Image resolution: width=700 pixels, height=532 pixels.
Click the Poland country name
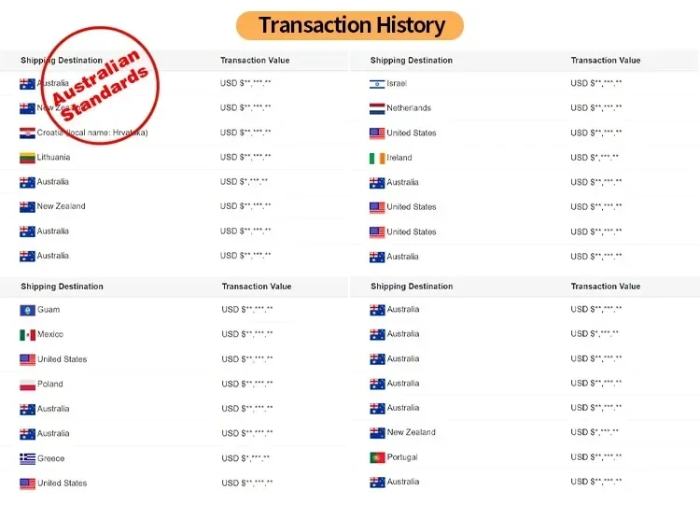[50, 384]
